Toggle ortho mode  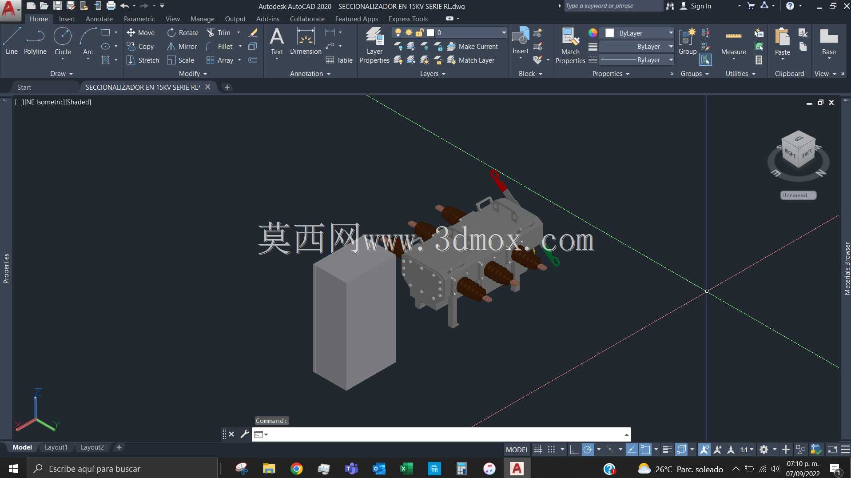point(574,450)
